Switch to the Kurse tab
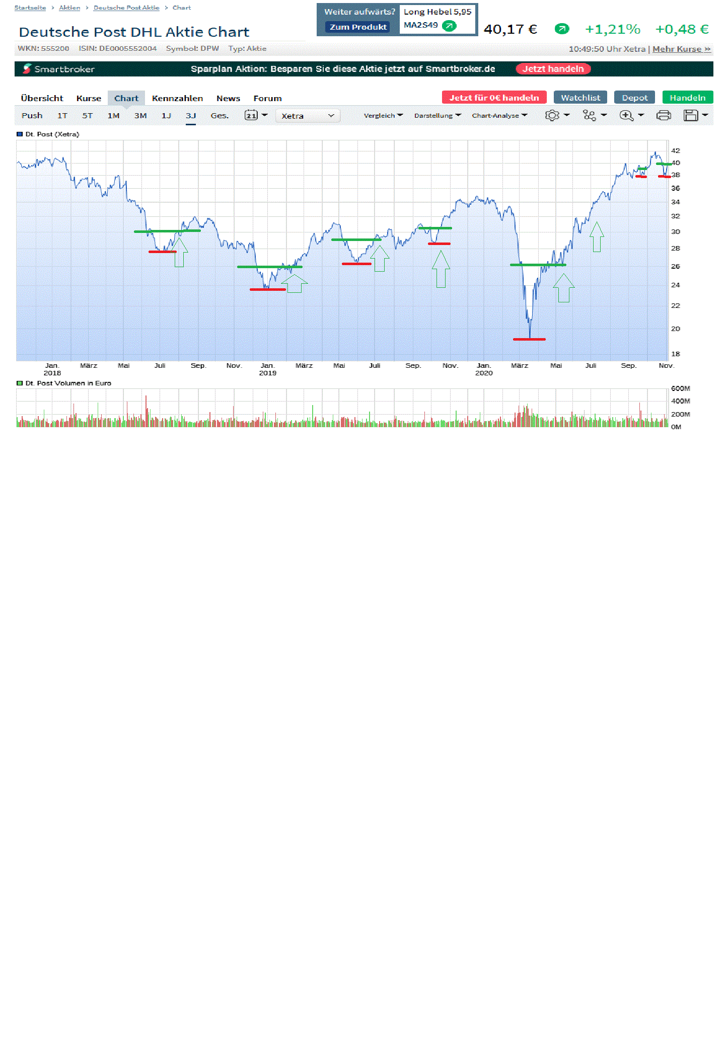The width and height of the screenshot is (728, 1038). (89, 98)
